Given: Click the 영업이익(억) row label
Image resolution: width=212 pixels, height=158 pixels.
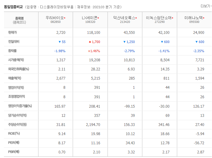Looking at the screenshot, I should (x=16, y=87).
